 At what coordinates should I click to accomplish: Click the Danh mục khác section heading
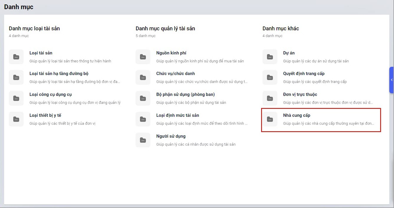[281, 29]
